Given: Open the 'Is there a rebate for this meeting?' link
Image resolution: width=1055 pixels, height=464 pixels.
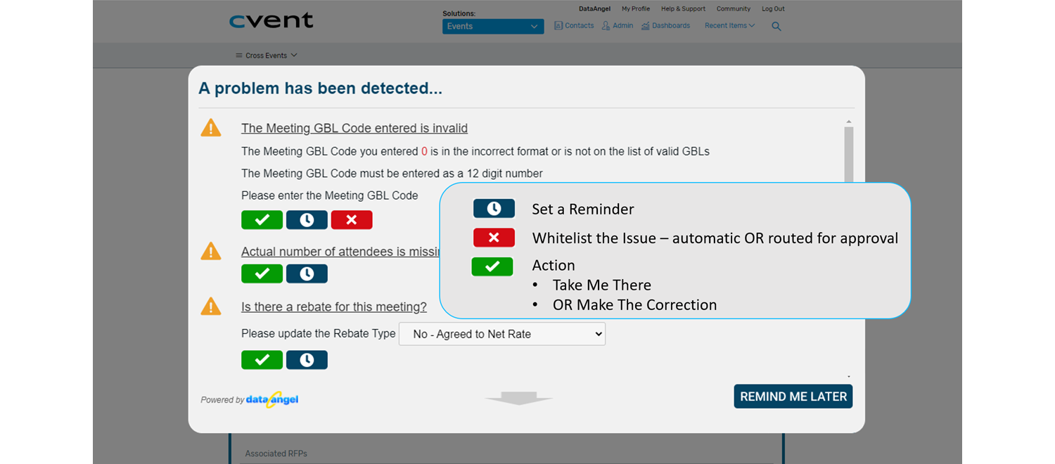Looking at the screenshot, I should pos(334,307).
